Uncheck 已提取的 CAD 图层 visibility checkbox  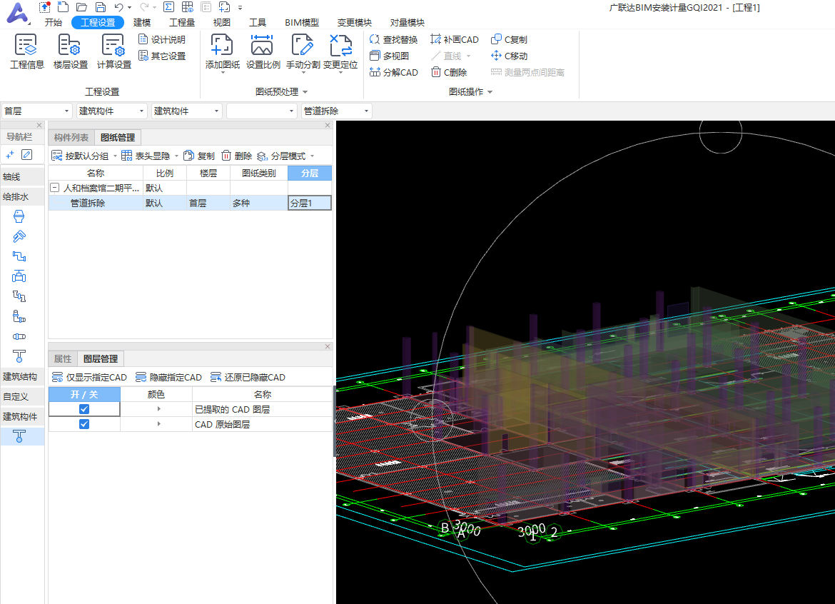84,409
